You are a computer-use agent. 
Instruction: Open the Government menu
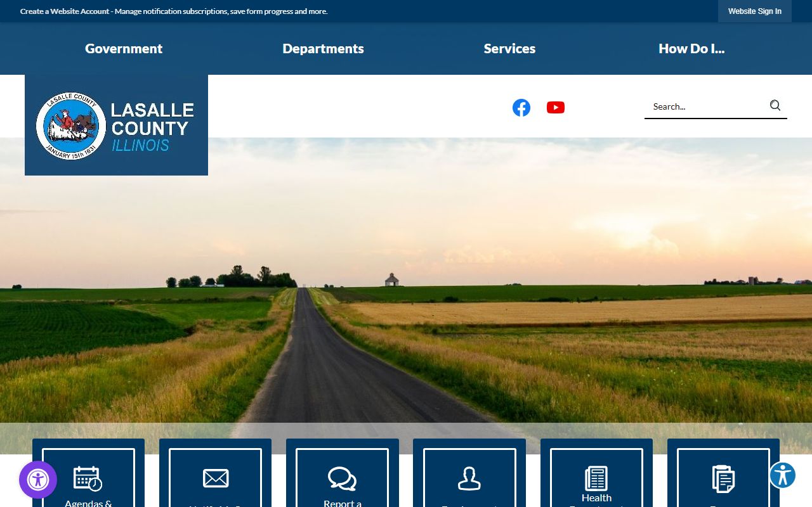tap(124, 49)
